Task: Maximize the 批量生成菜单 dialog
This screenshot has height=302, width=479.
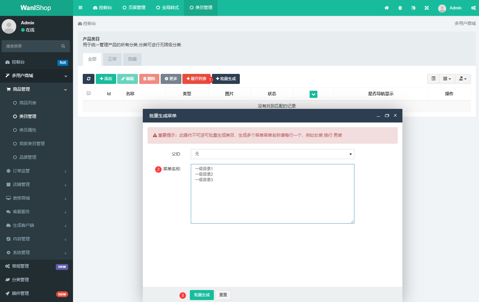Action: pyautogui.click(x=387, y=116)
